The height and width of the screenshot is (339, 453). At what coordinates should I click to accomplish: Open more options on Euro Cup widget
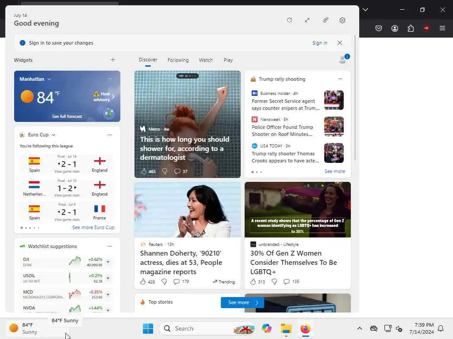(109, 135)
